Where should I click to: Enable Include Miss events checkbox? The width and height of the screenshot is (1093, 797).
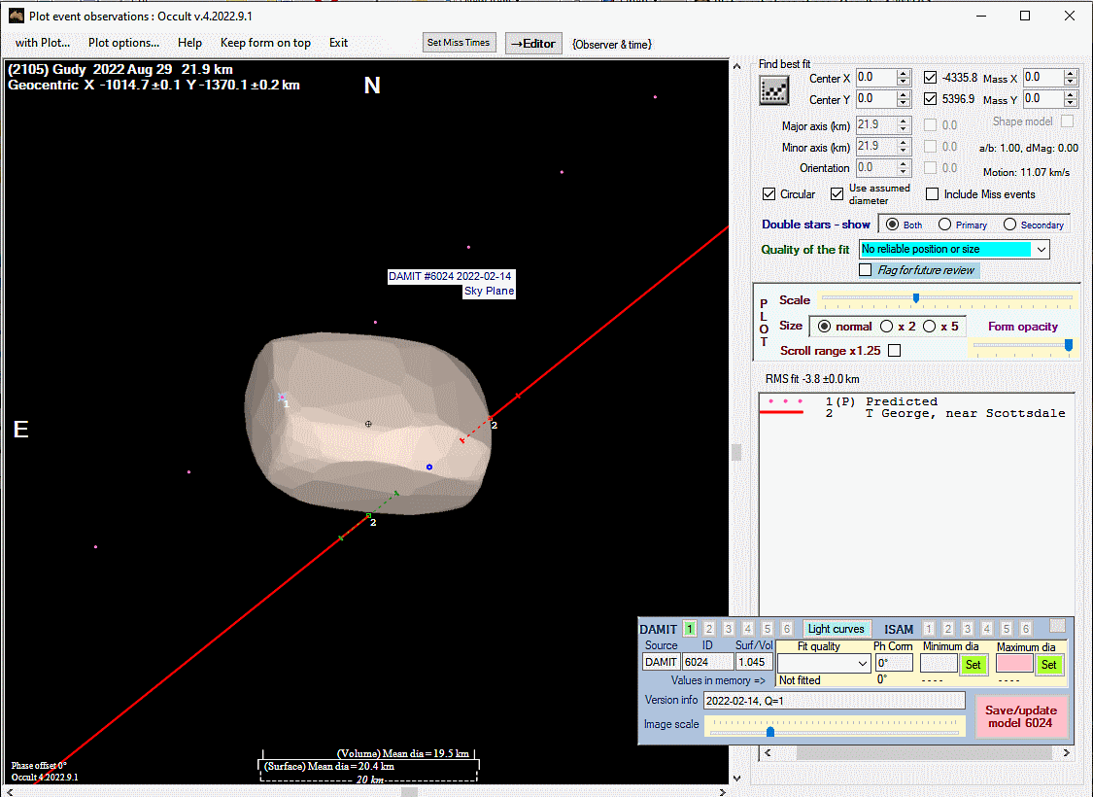[933, 194]
